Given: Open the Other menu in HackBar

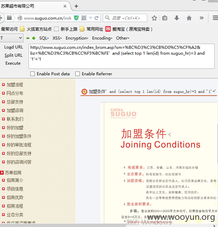Looking at the screenshot, I should [x=123, y=38].
